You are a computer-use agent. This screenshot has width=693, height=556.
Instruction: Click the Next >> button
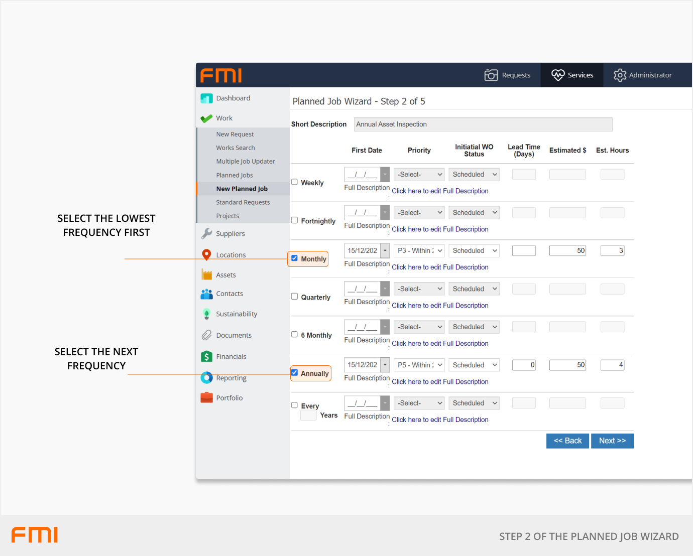pos(612,441)
